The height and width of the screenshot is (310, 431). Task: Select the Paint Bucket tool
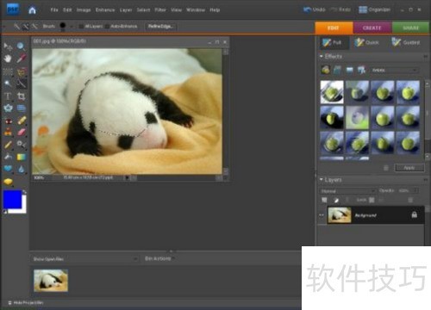[x=8, y=157]
